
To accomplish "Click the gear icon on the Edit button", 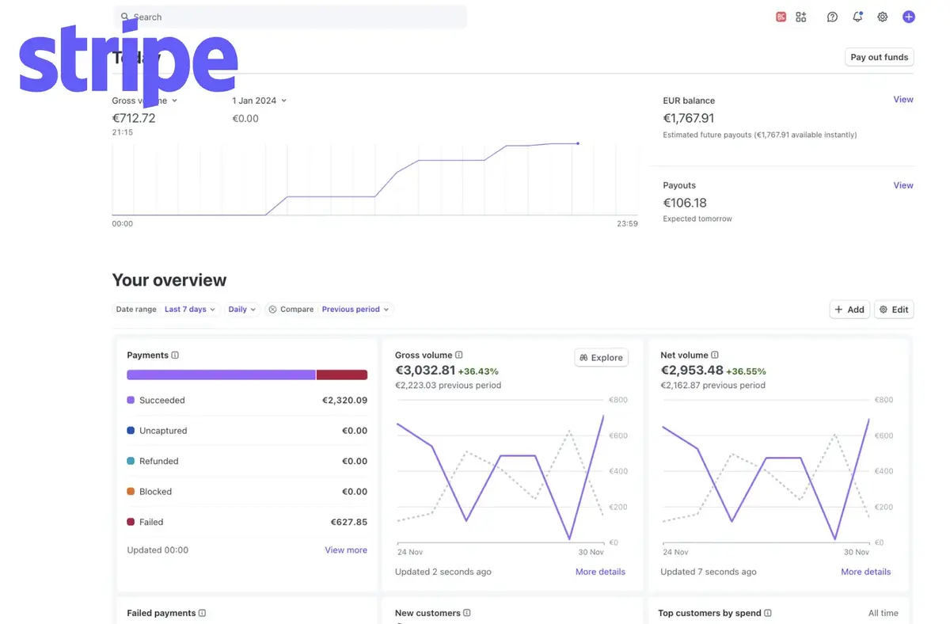I will (883, 310).
